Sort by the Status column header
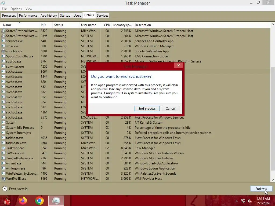This screenshot has height=206, width=275. (66, 25)
